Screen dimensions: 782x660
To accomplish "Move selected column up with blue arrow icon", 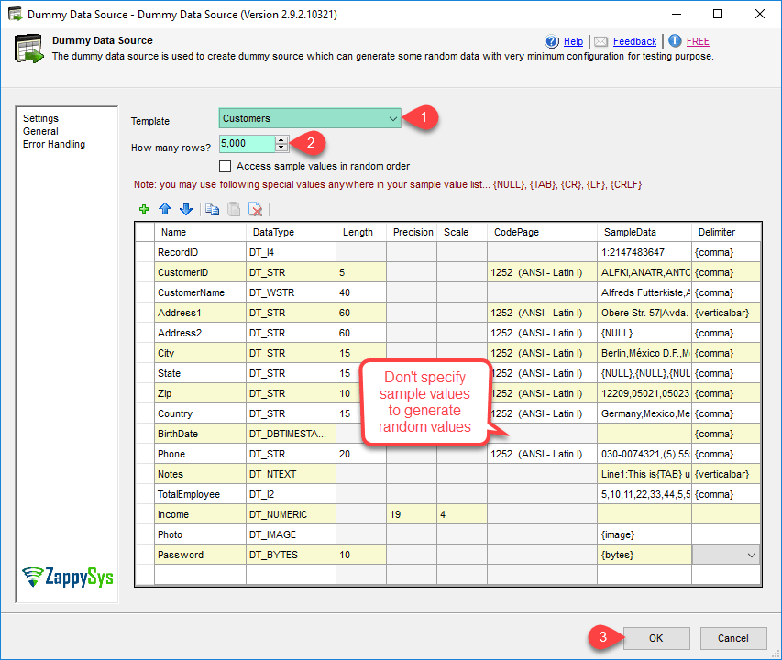I will pyautogui.click(x=165, y=209).
